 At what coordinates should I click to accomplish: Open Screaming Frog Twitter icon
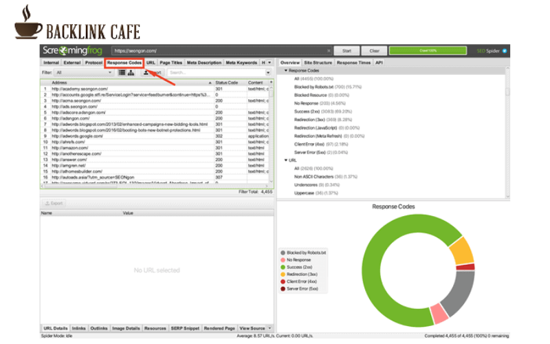(x=505, y=51)
